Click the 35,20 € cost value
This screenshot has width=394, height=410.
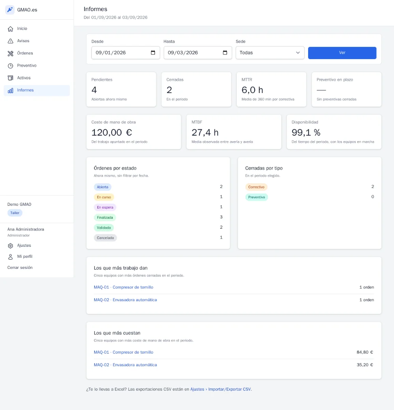click(365, 365)
